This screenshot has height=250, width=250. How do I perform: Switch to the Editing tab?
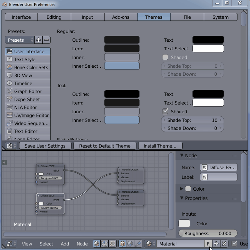pos(54,17)
